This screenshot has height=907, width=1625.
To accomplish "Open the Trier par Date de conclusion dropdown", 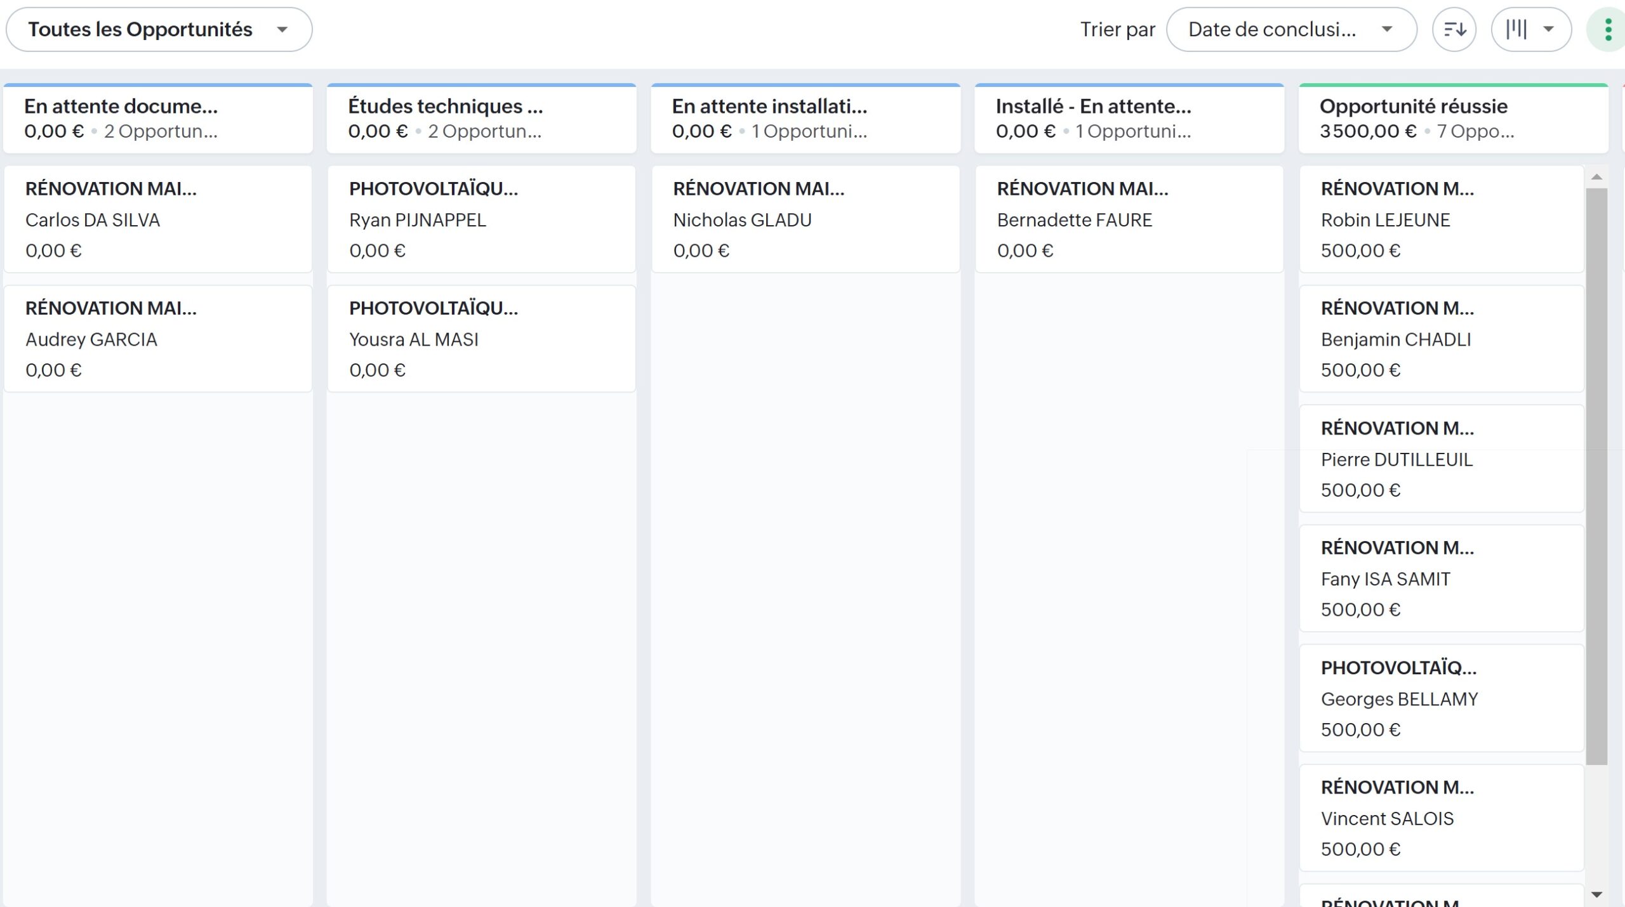I will point(1291,29).
